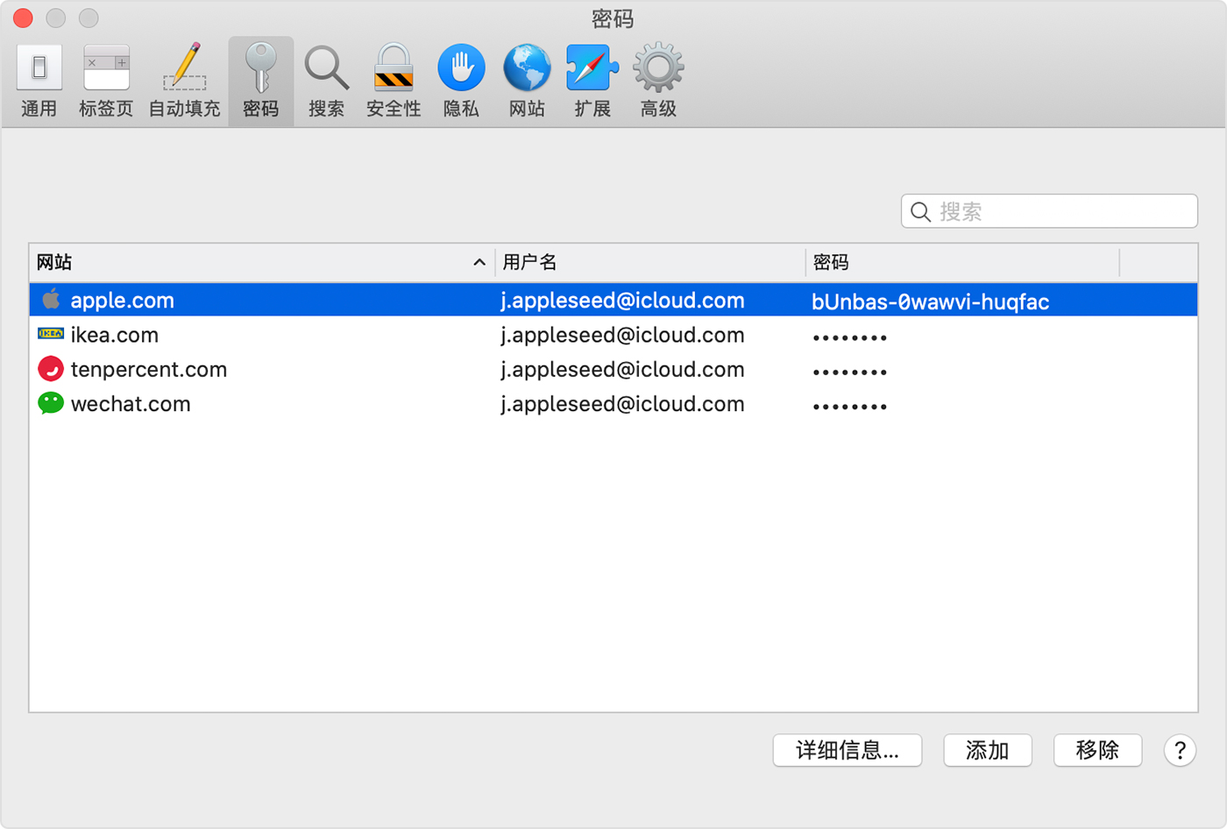Click the red icon beside tenpercent.com

click(x=51, y=369)
